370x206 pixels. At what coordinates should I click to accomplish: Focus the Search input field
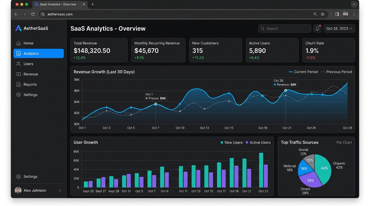point(285,28)
